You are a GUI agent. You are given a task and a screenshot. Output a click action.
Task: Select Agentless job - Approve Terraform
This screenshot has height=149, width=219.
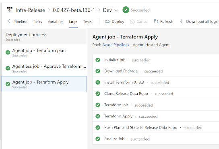coord(44,68)
